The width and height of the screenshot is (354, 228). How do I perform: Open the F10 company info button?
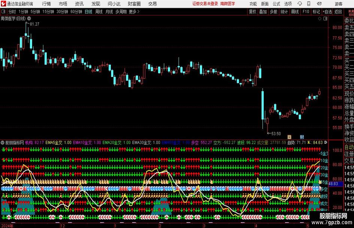[x=306, y=12]
